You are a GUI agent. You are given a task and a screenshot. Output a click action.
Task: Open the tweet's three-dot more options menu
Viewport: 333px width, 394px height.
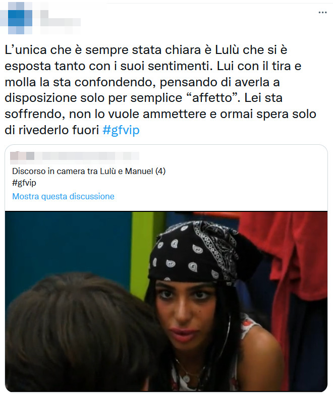(x=322, y=12)
